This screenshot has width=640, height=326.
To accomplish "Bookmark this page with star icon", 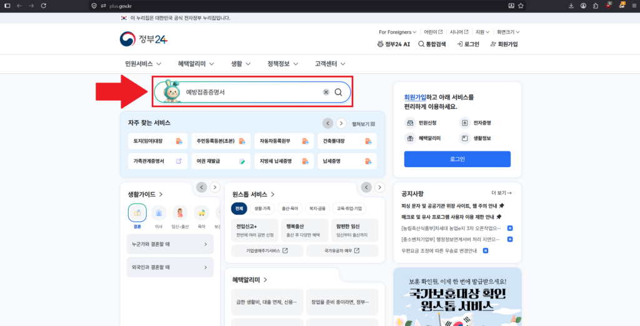I will tap(521, 6).
